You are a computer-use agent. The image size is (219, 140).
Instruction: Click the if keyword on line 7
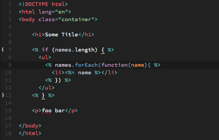click(45, 50)
